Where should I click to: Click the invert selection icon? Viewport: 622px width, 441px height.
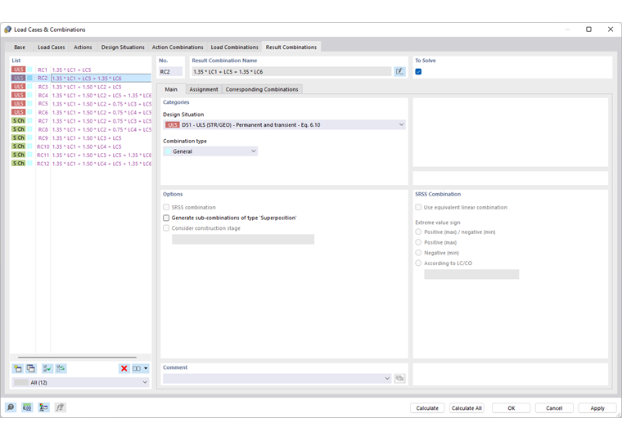coord(61,368)
